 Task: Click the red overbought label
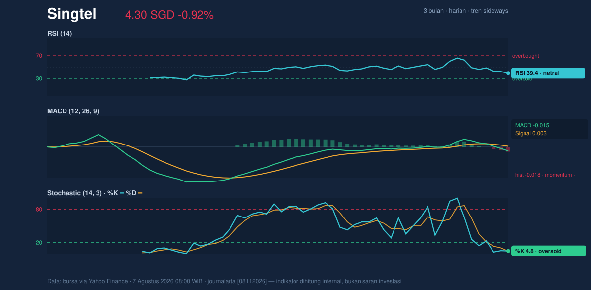pyautogui.click(x=525, y=56)
